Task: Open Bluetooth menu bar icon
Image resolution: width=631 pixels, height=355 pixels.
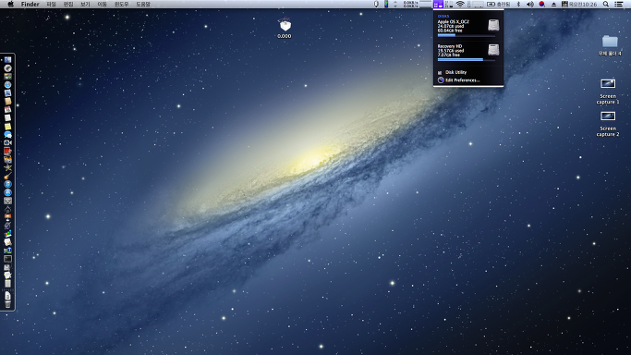Action: [518, 4]
